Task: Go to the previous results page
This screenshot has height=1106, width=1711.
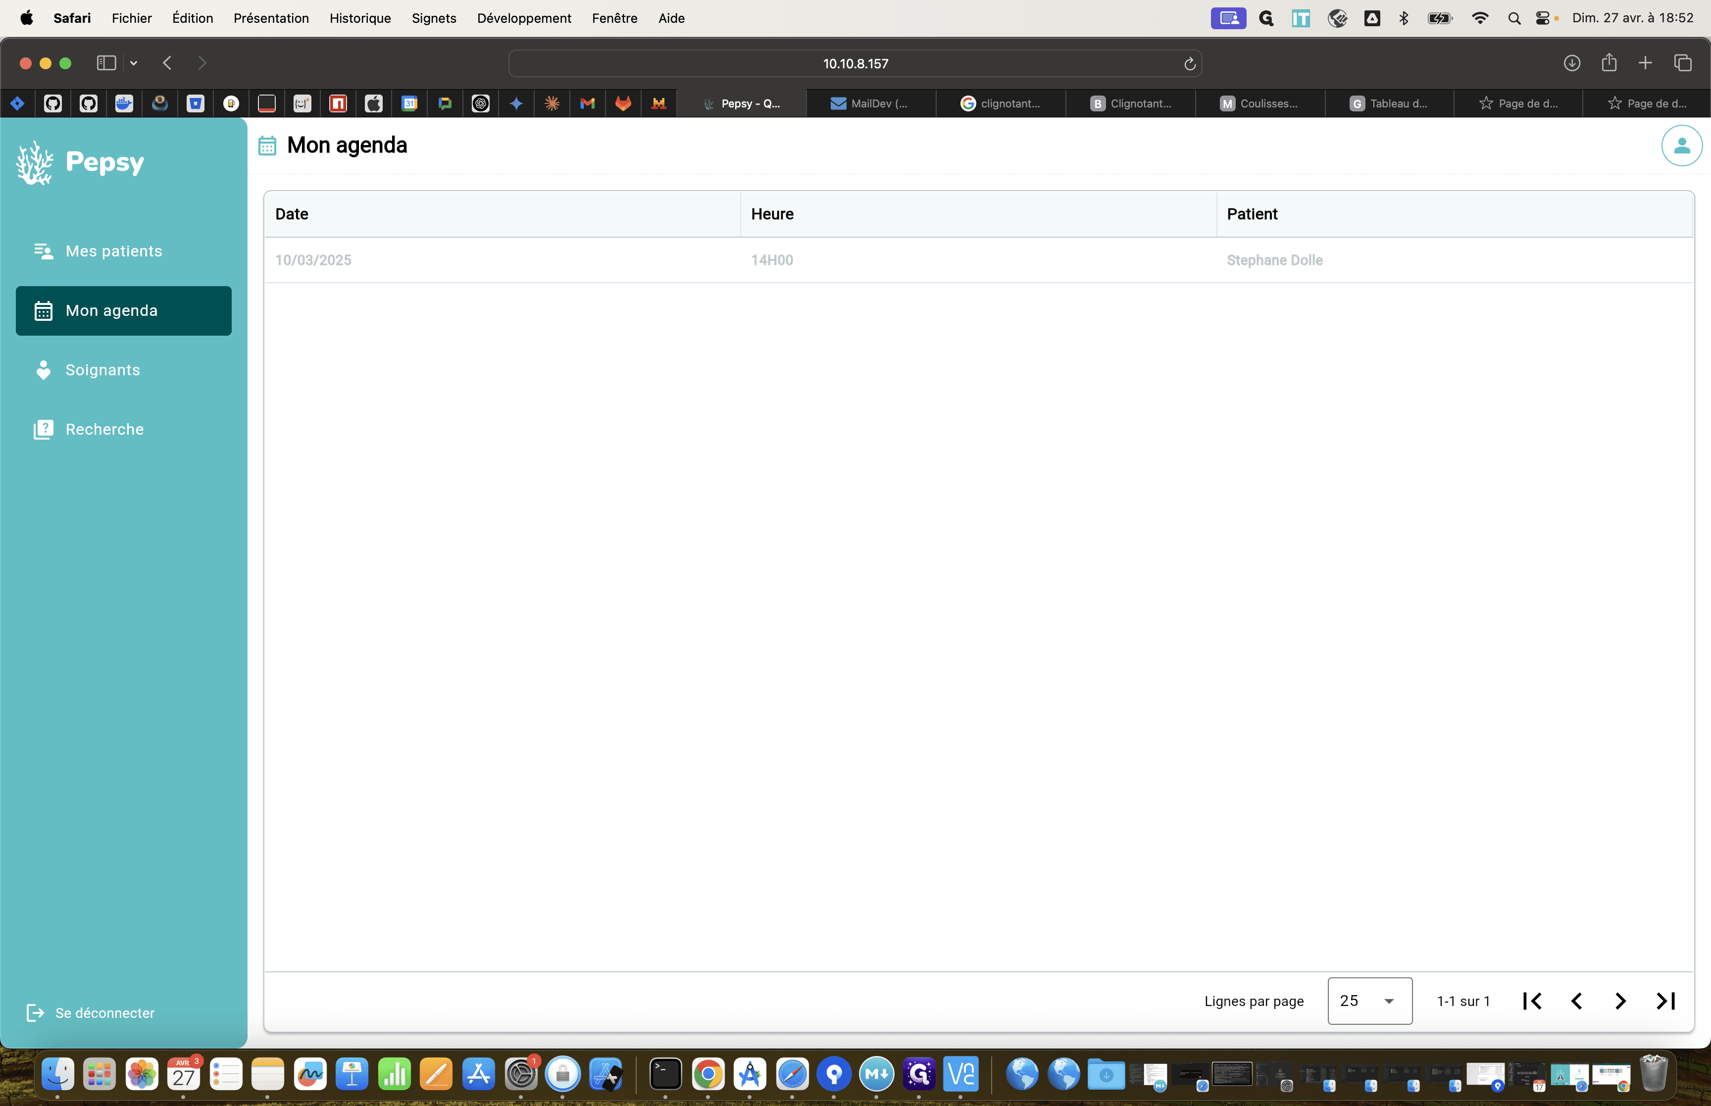Action: pos(1576,1001)
